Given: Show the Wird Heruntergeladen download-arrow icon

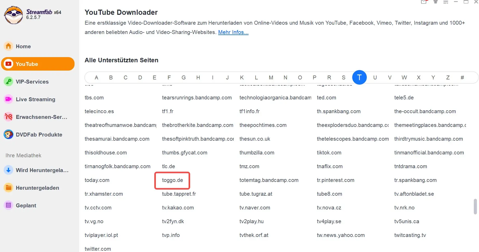Looking at the screenshot, I should click(9, 170).
